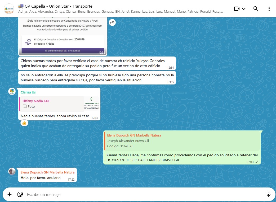276x202 pixels.
Task: Click the thumbs up reaction
Action: [24, 123]
